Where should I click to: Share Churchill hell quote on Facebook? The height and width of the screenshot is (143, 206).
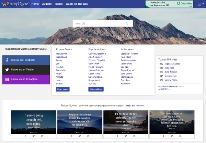tap(25, 136)
